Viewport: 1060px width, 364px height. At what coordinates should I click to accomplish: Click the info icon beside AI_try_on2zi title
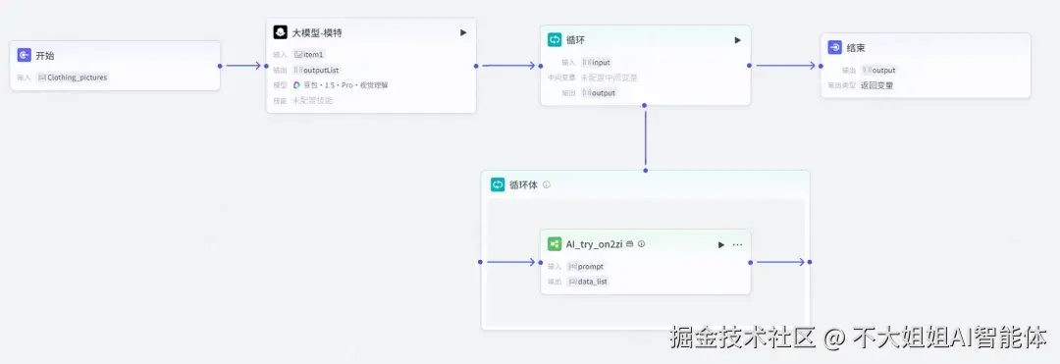tap(642, 243)
